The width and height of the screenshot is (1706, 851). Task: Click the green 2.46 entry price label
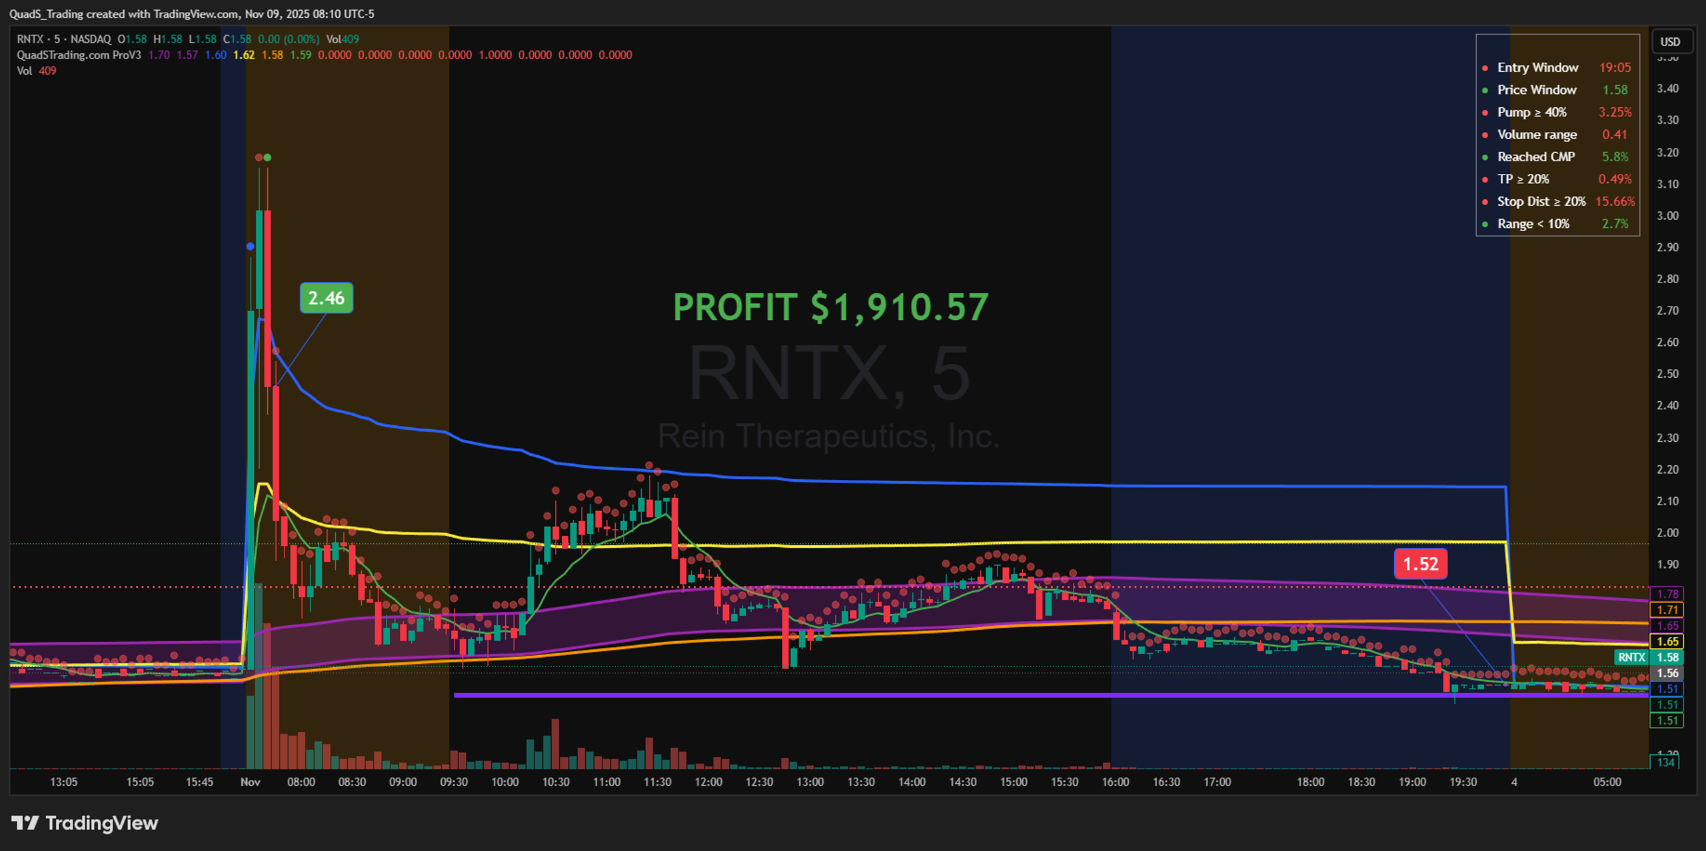point(327,298)
